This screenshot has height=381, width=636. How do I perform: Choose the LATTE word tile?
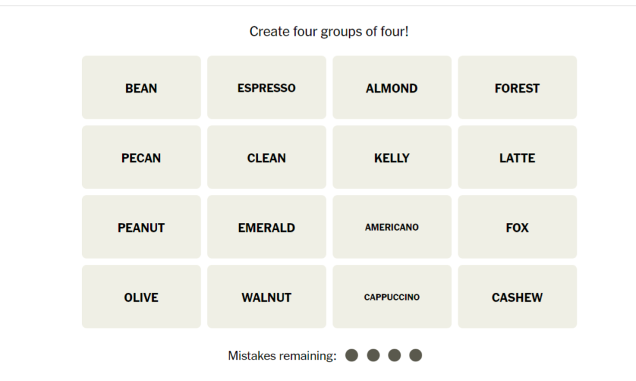517,157
